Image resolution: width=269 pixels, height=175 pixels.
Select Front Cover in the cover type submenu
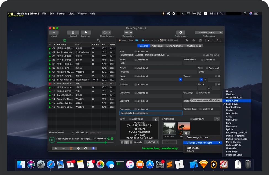click(x=232, y=101)
